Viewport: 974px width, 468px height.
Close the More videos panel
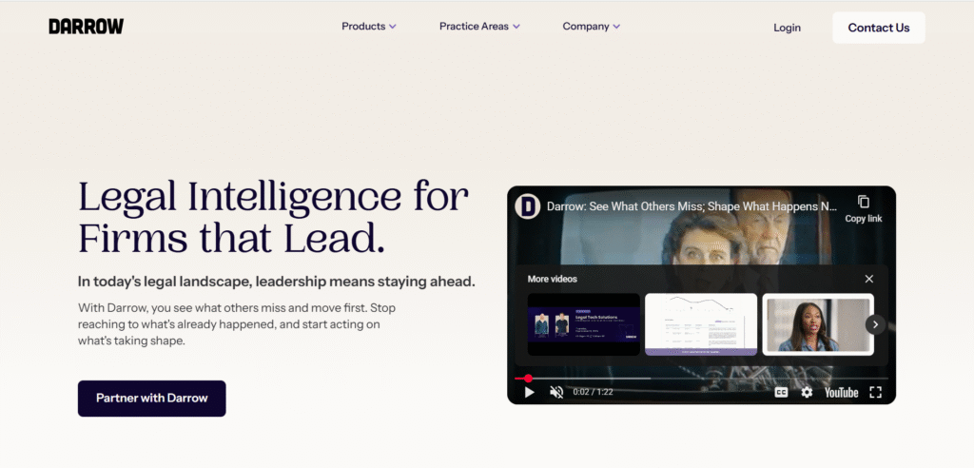click(x=869, y=279)
